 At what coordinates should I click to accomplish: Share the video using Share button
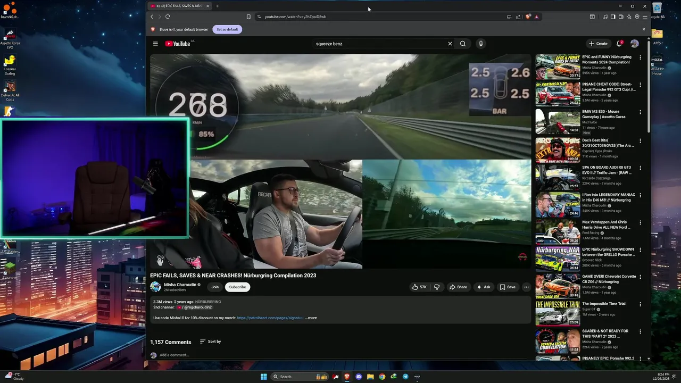[458, 287]
